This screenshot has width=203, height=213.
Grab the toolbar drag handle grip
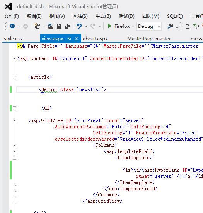click(x=5, y=26)
